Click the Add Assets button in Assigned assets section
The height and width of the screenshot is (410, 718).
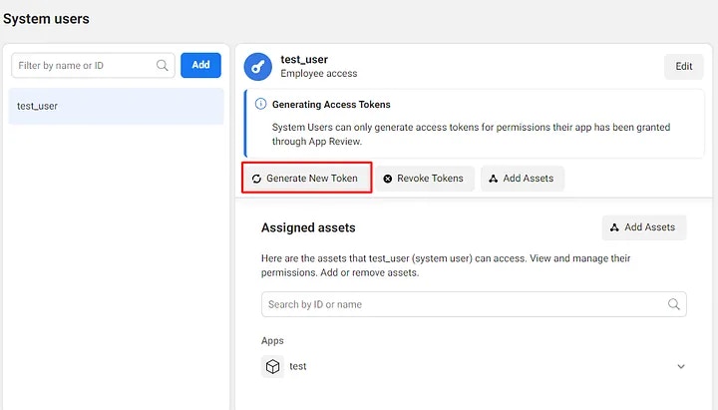tap(644, 227)
